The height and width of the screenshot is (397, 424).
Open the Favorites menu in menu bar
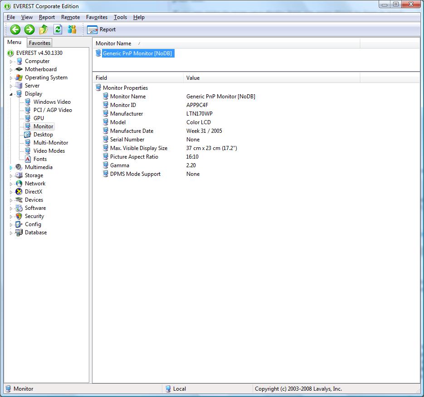tap(97, 17)
